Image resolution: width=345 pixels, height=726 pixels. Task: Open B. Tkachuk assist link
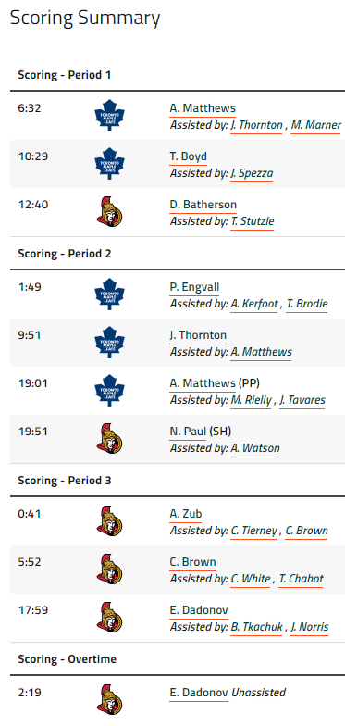click(256, 627)
